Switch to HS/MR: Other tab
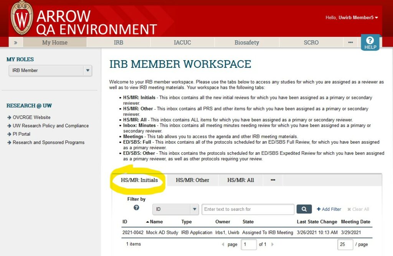This screenshot has width=393, height=256. [x=192, y=180]
